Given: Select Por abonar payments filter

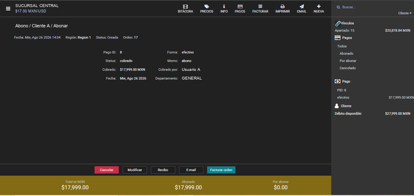Looking at the screenshot, I should click(348, 61).
